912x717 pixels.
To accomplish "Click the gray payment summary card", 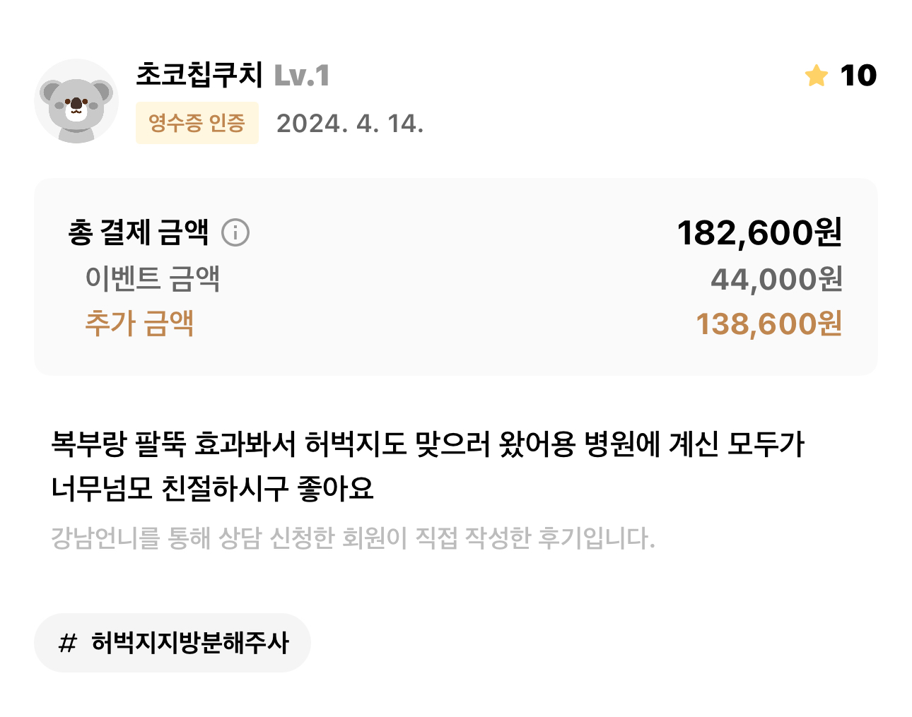I will pos(456,277).
